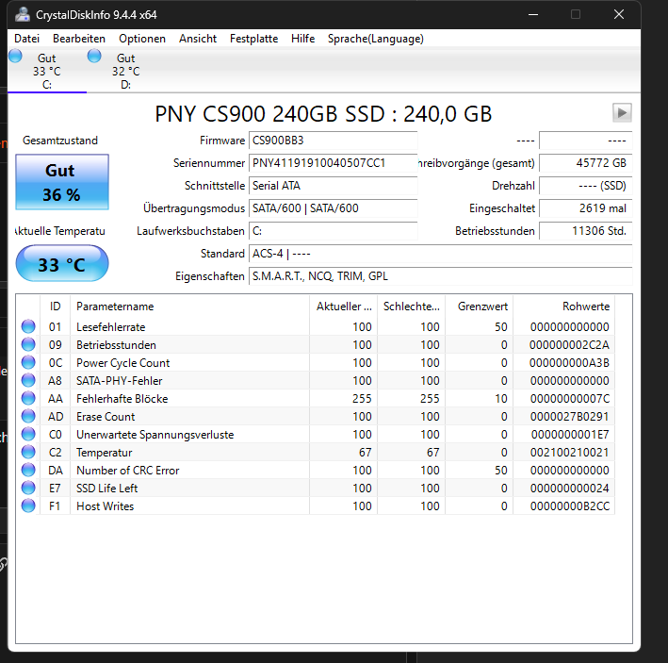Select the Erase Count parameter name
The width and height of the screenshot is (668, 663).
click(x=106, y=417)
